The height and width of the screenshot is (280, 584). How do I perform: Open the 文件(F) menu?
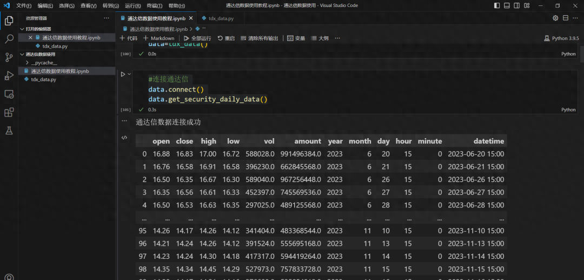coord(24,5)
